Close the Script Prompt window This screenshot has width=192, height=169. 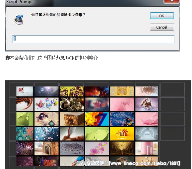point(171,1)
